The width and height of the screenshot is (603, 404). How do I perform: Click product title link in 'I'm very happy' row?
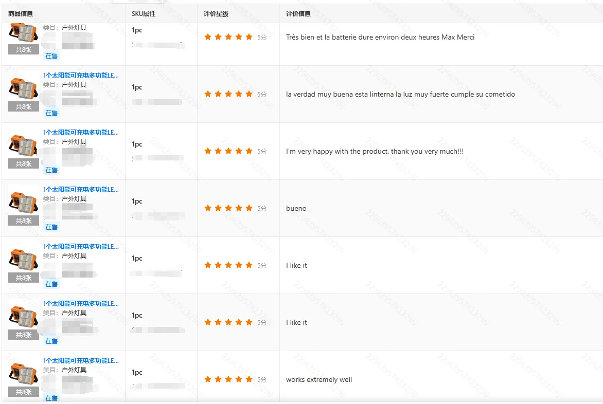pyautogui.click(x=81, y=133)
